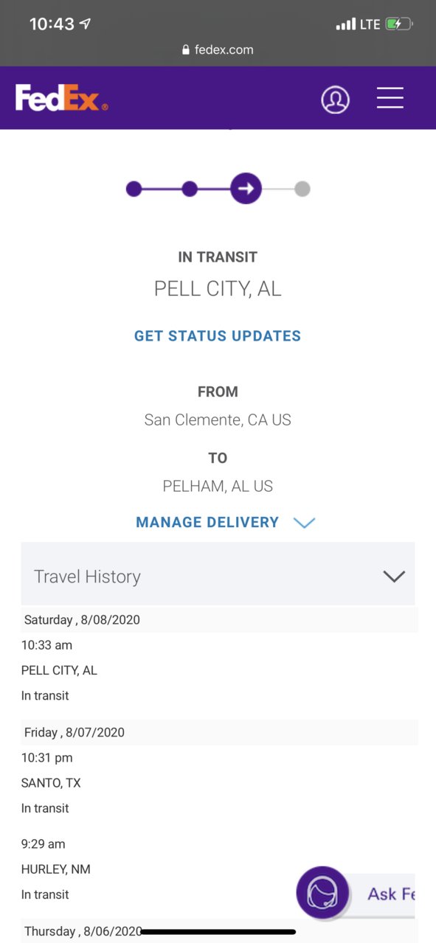Select the Saturday, 8/08/2020 date header
The width and height of the screenshot is (436, 943).
[218, 619]
